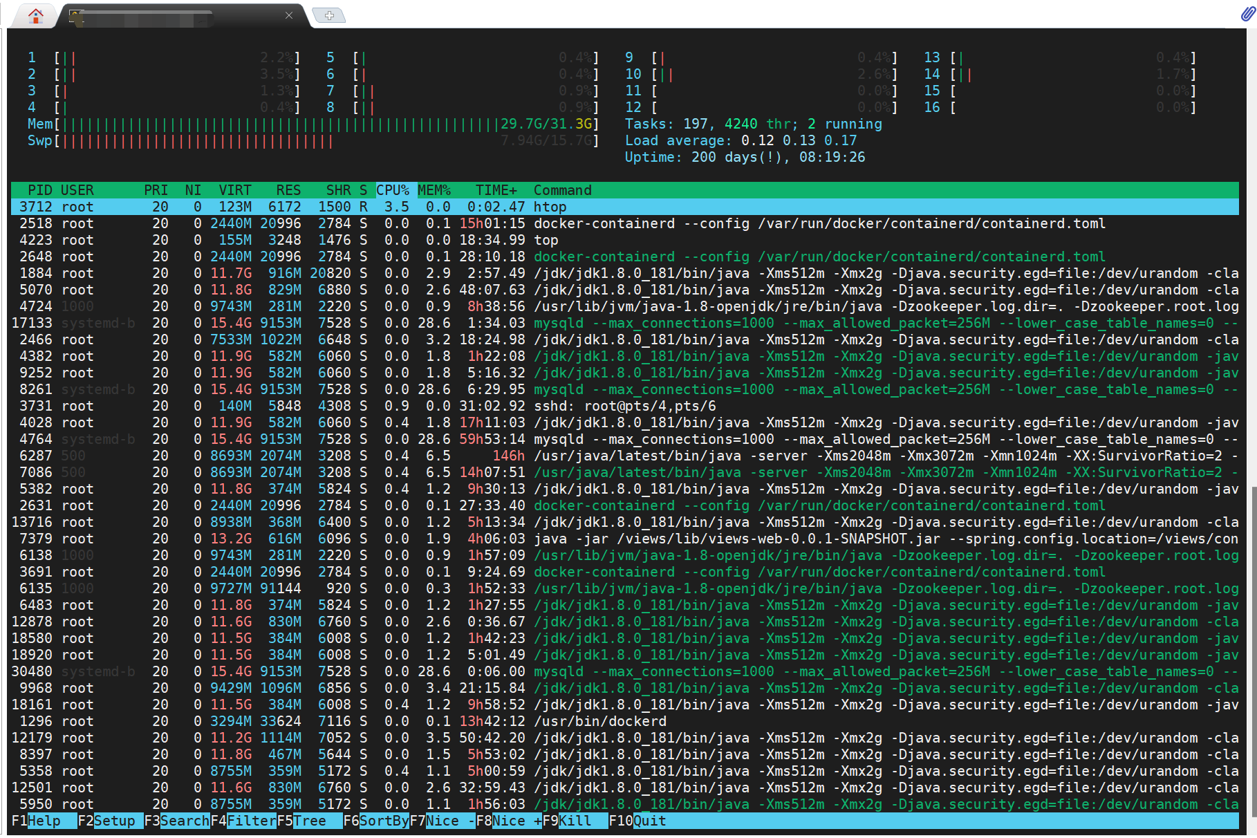Select process row PID 7379 views-web jar

click(x=625, y=539)
